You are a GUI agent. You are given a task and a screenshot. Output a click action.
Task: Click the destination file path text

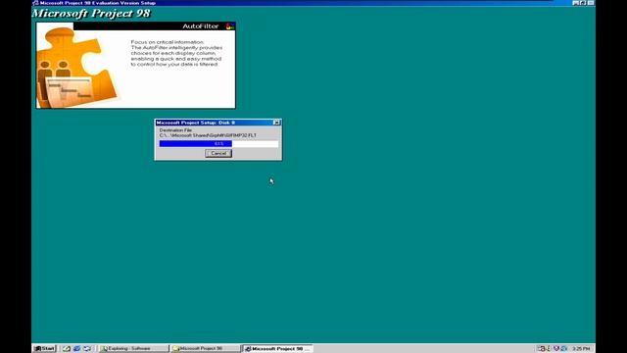coord(208,135)
